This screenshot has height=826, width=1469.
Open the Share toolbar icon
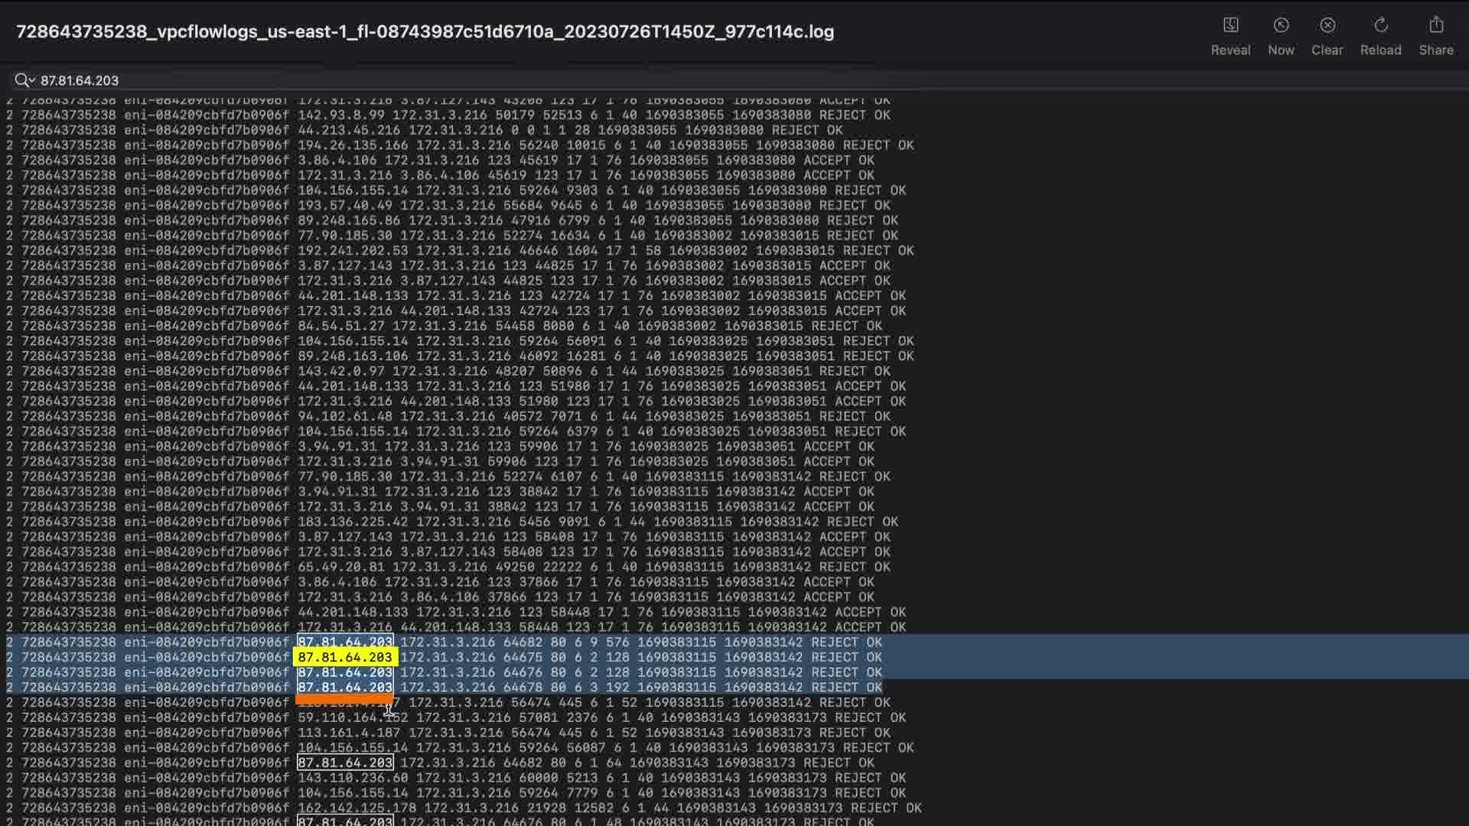[x=1436, y=26]
